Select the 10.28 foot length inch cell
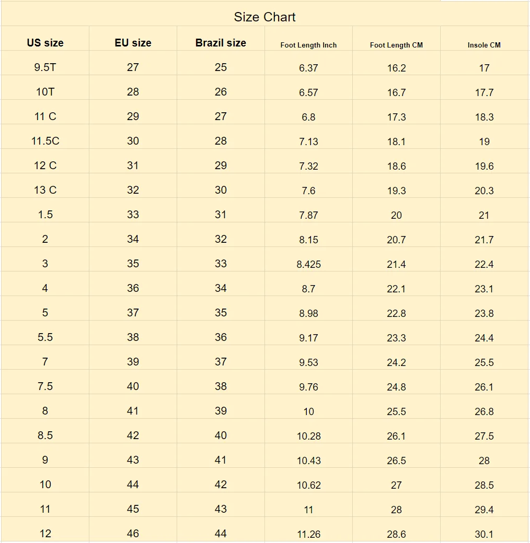The image size is (530, 543). 308,436
